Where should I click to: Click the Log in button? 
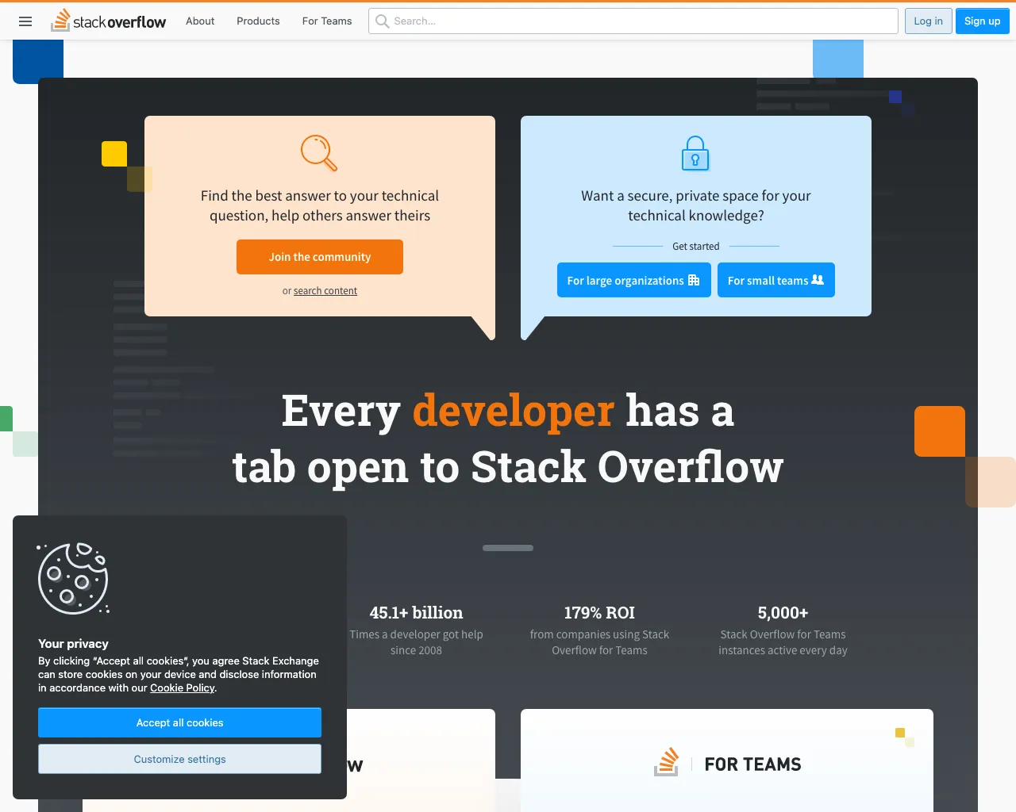click(x=928, y=21)
